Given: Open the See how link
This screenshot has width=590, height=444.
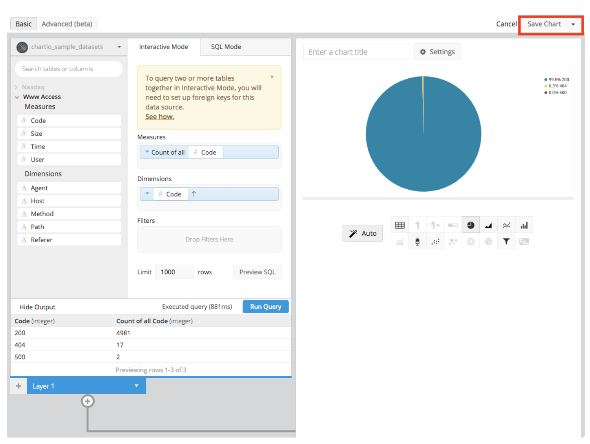Looking at the screenshot, I should [160, 117].
